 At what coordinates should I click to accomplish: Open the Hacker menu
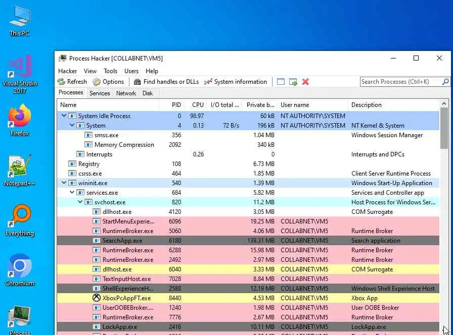coord(67,71)
